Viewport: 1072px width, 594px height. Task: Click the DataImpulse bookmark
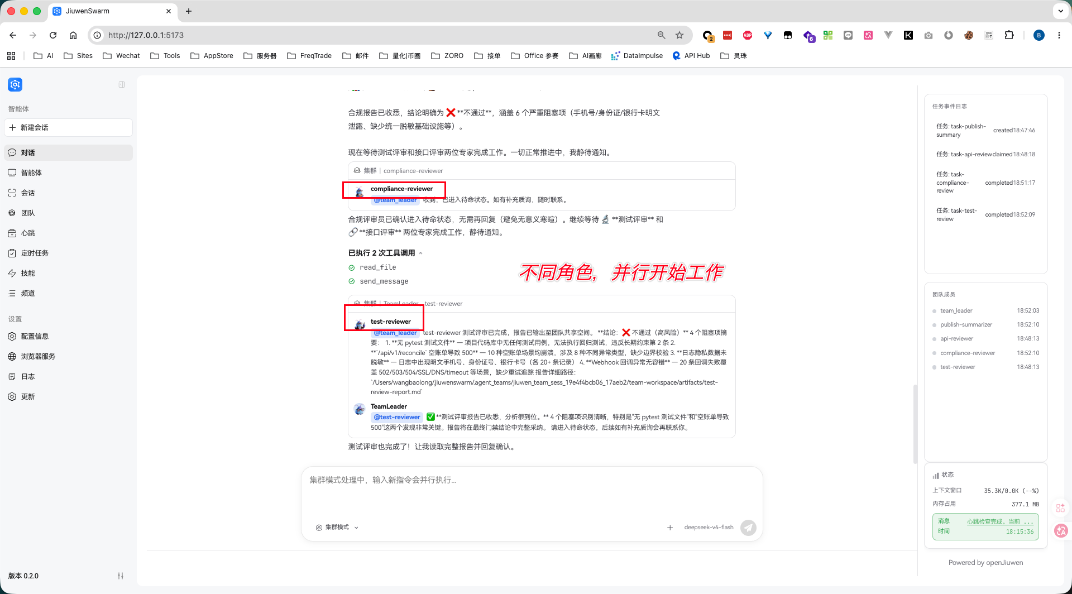click(637, 56)
